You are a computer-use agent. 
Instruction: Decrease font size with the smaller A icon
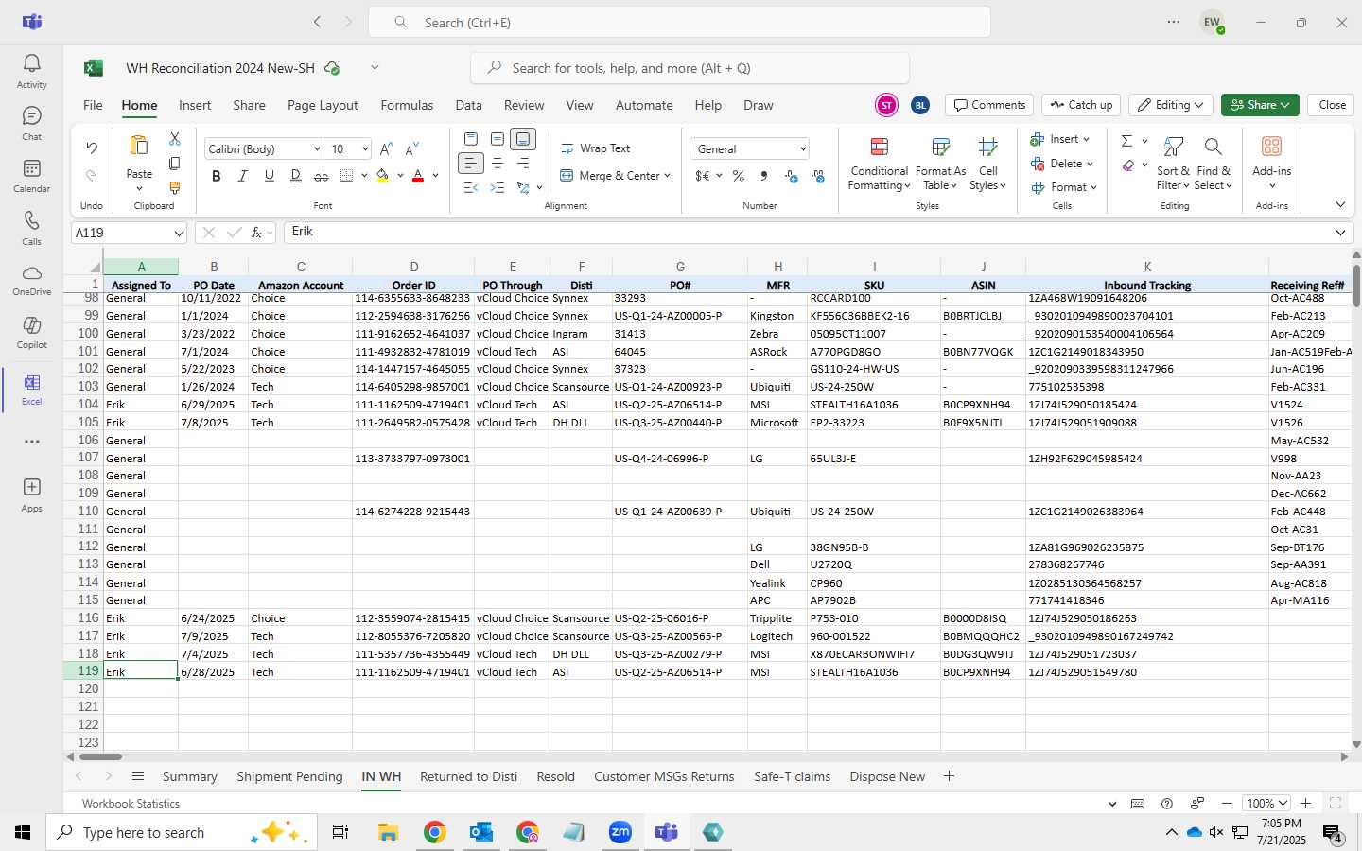click(x=411, y=149)
